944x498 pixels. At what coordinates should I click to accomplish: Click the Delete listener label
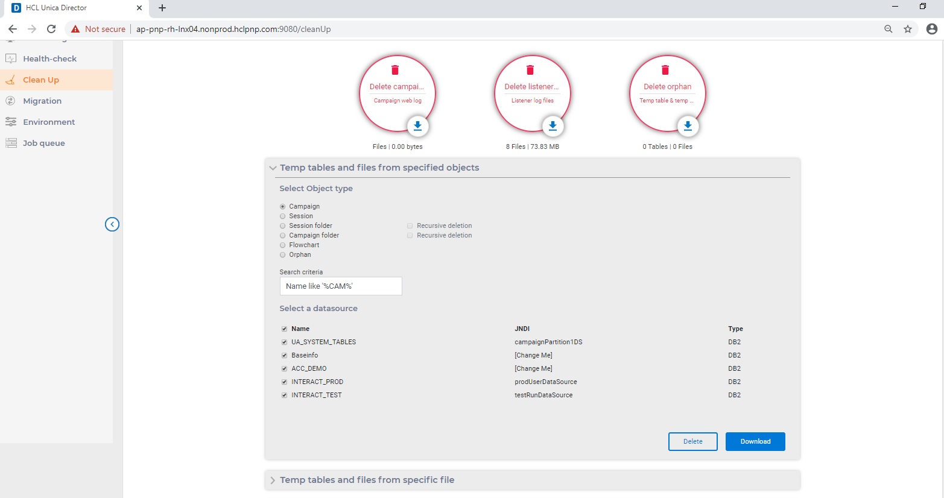tap(531, 87)
